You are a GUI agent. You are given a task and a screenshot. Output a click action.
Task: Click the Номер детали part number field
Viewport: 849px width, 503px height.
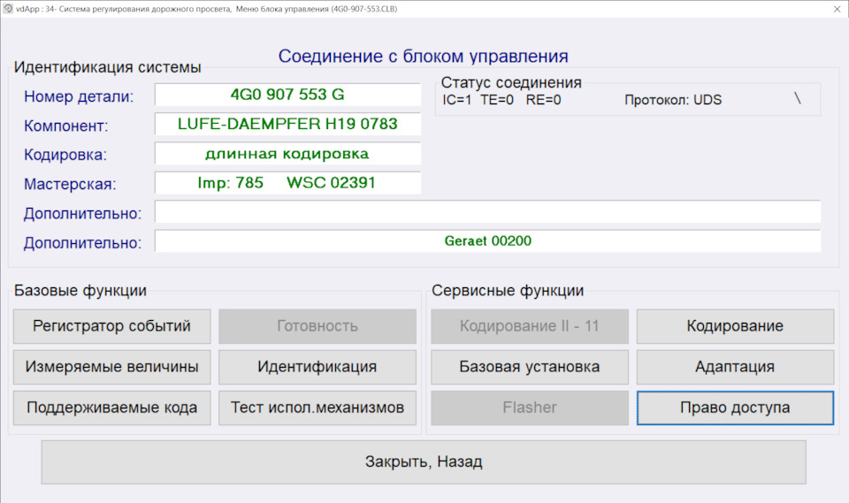point(287,94)
